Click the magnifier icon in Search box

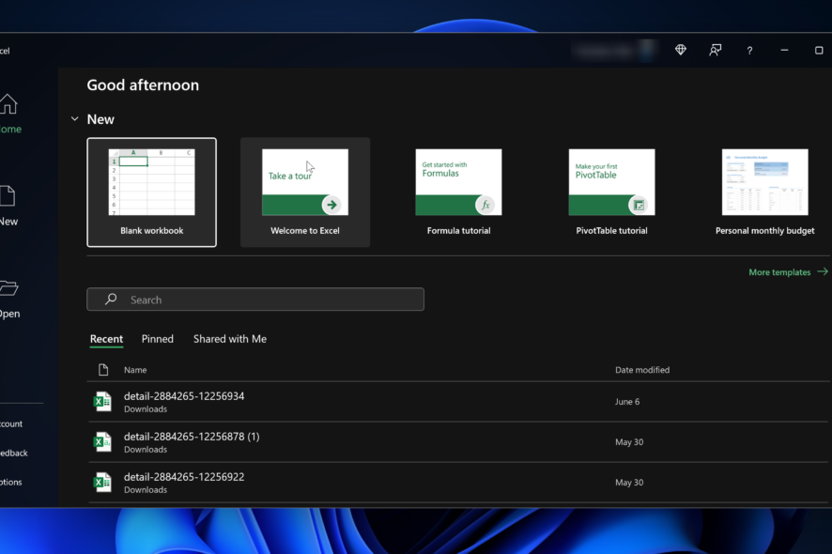[x=111, y=300]
